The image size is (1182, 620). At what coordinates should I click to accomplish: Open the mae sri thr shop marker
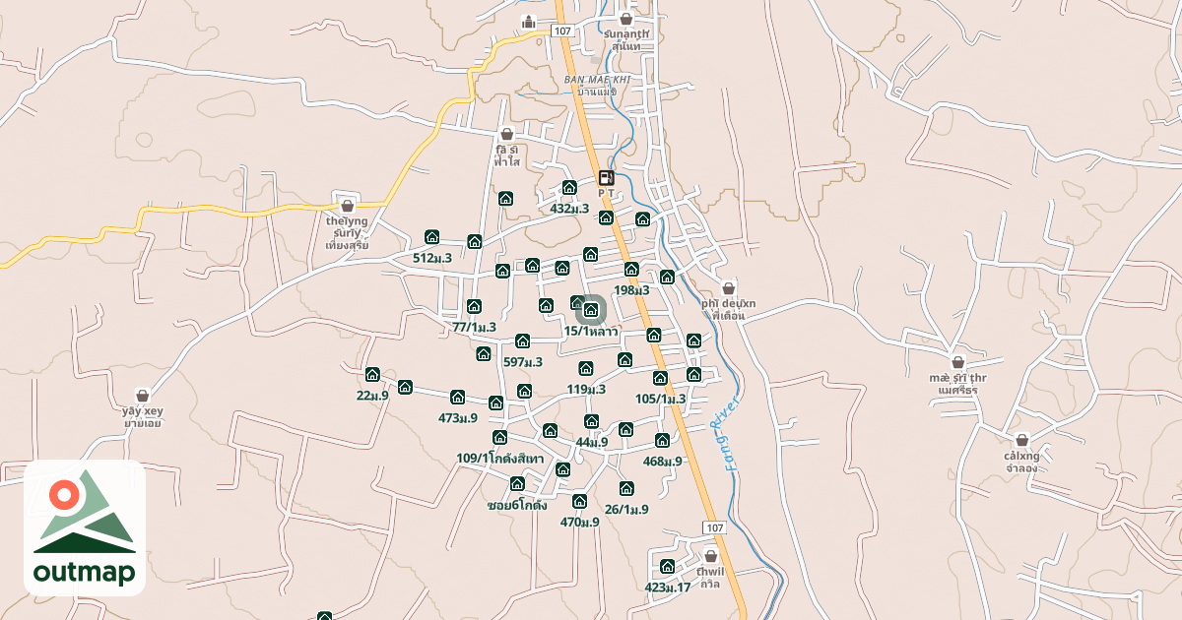pos(956,362)
